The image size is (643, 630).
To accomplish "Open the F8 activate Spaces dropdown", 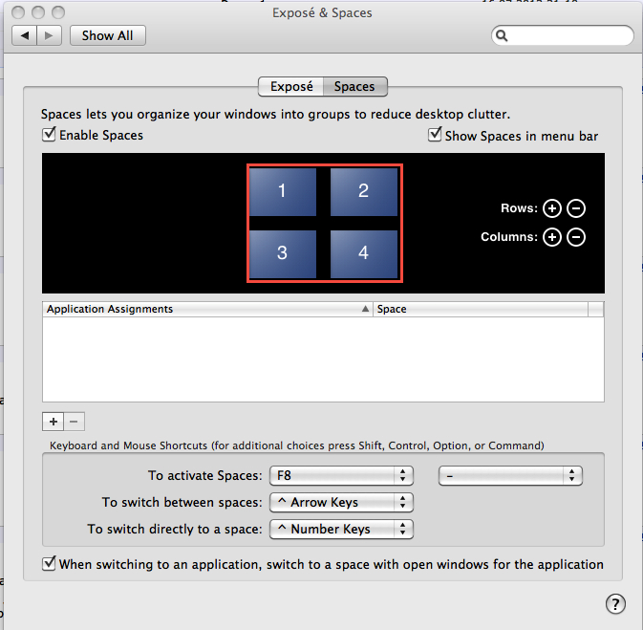I will coord(341,475).
